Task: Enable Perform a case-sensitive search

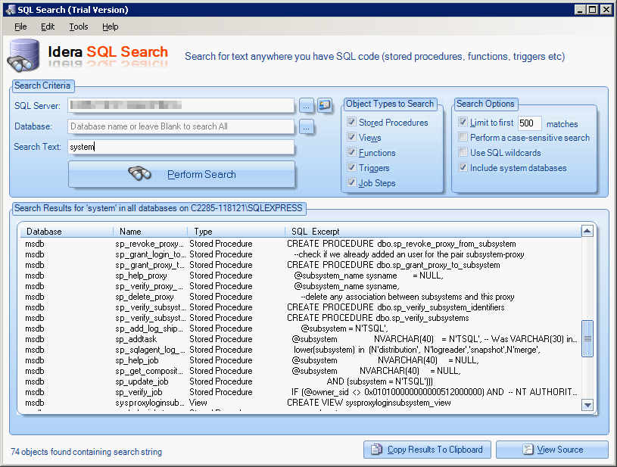Action: coord(463,137)
